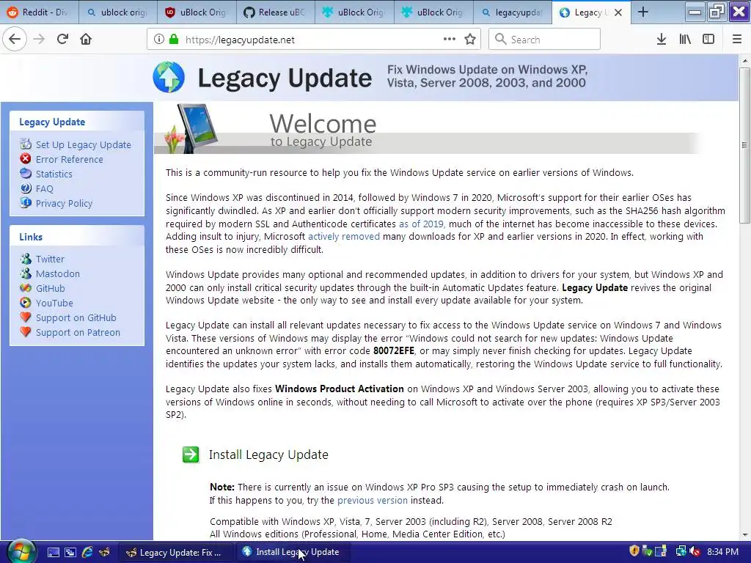This screenshot has height=563, width=751.
Task: Reload the current page
Action: point(62,40)
